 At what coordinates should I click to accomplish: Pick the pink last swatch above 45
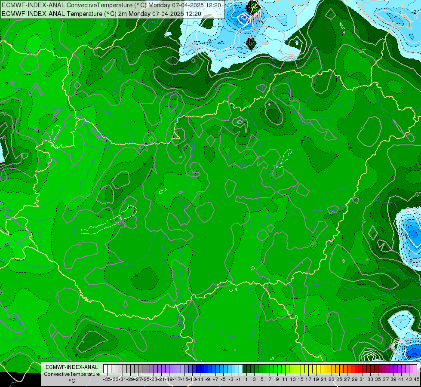tap(415, 369)
